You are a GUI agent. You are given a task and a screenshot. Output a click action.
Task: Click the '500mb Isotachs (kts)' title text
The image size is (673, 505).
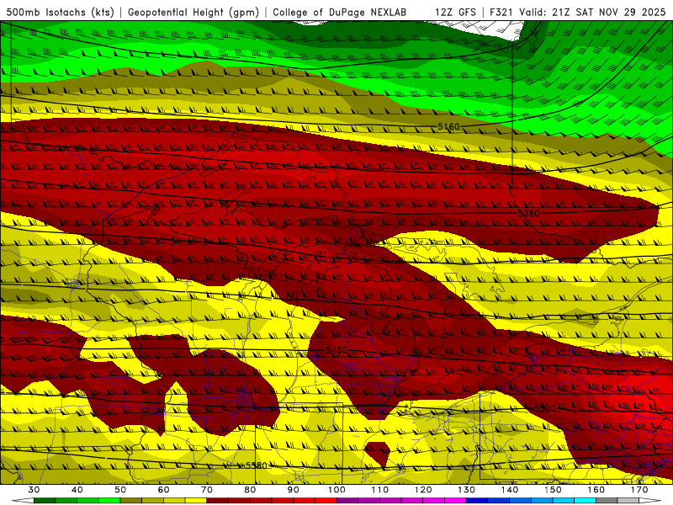(60, 12)
